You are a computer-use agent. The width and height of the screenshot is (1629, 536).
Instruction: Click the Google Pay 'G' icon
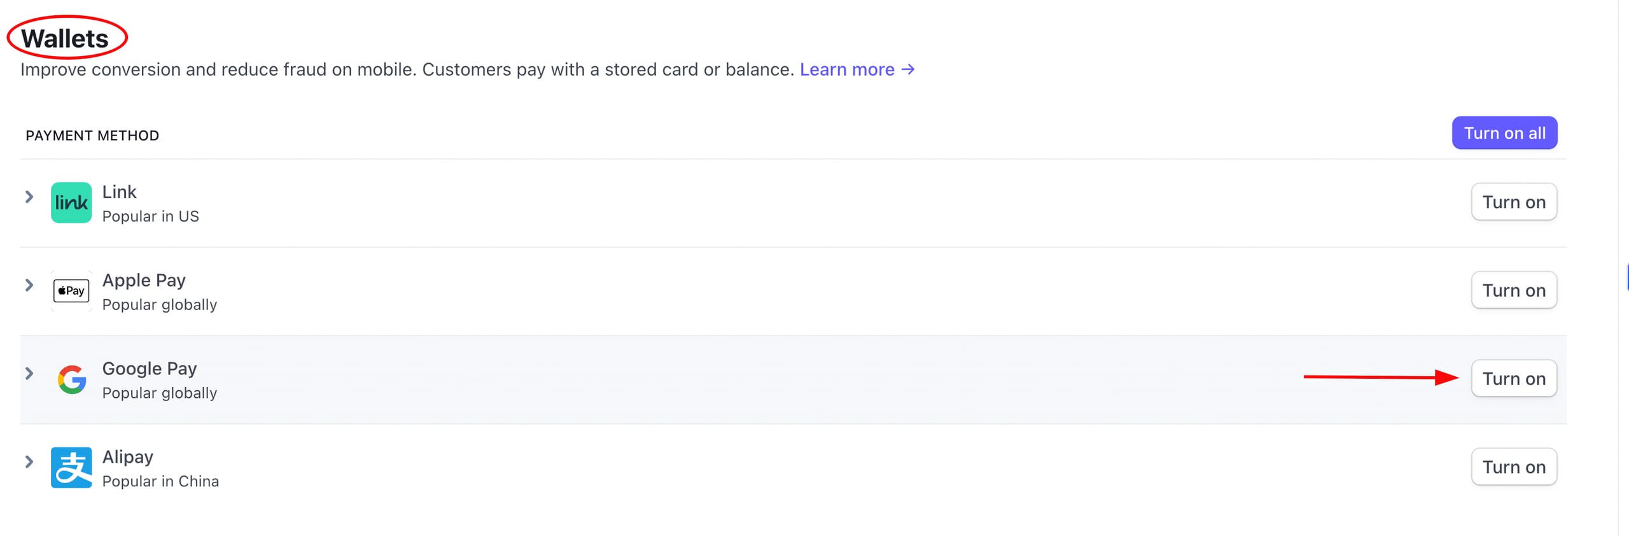[71, 379]
